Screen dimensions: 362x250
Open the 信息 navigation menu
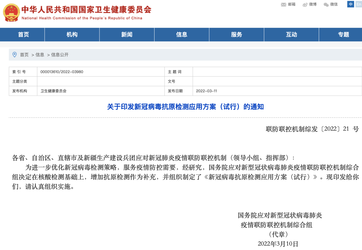click(x=182, y=34)
